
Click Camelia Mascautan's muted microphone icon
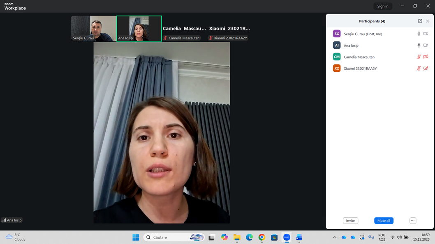419,57
